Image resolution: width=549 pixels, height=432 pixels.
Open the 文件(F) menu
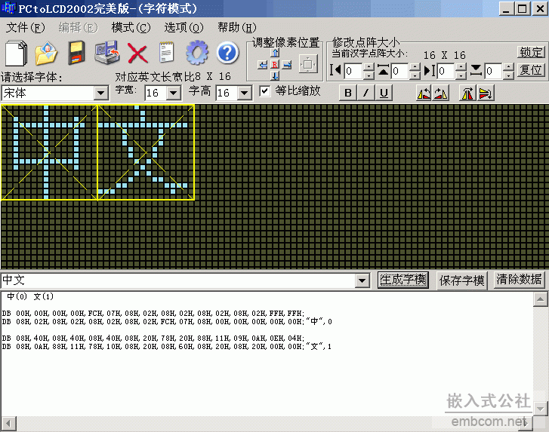tap(26, 28)
